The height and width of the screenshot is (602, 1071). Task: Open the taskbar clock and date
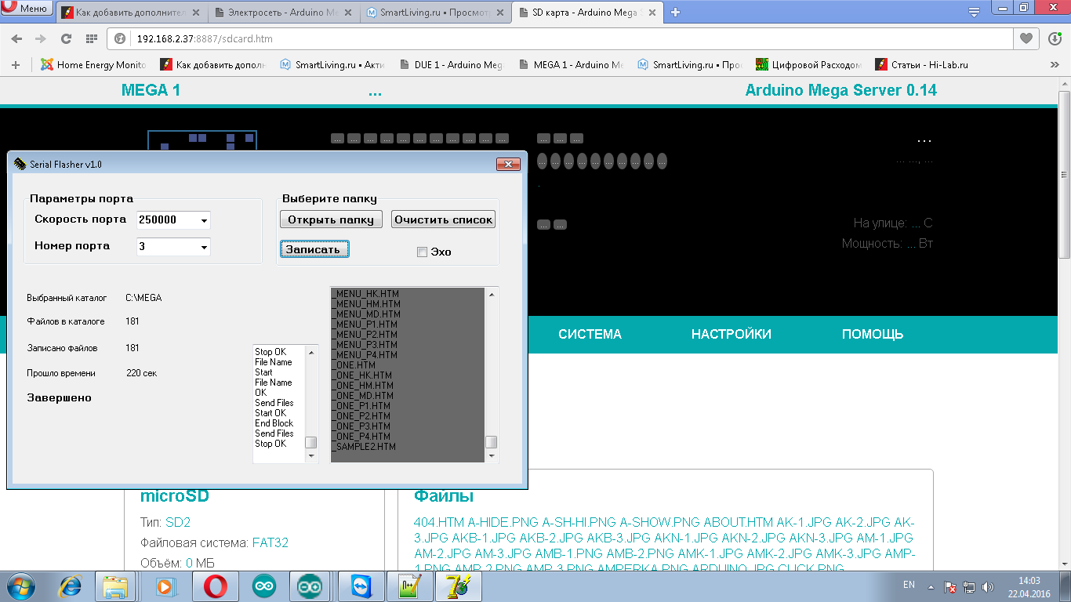(x=1029, y=586)
